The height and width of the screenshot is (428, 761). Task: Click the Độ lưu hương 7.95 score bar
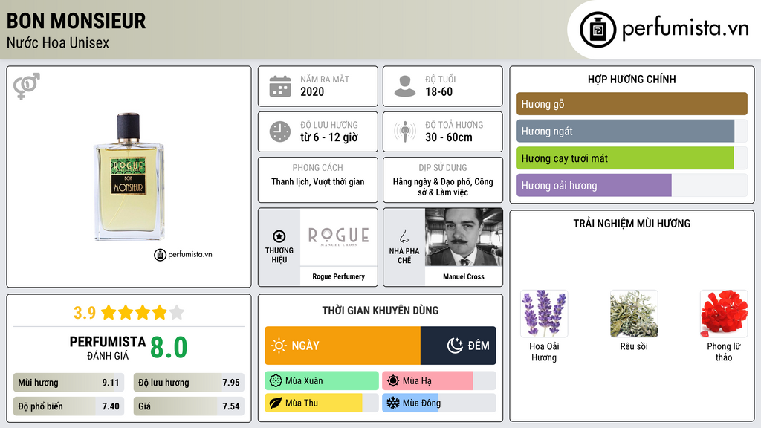coord(189,383)
